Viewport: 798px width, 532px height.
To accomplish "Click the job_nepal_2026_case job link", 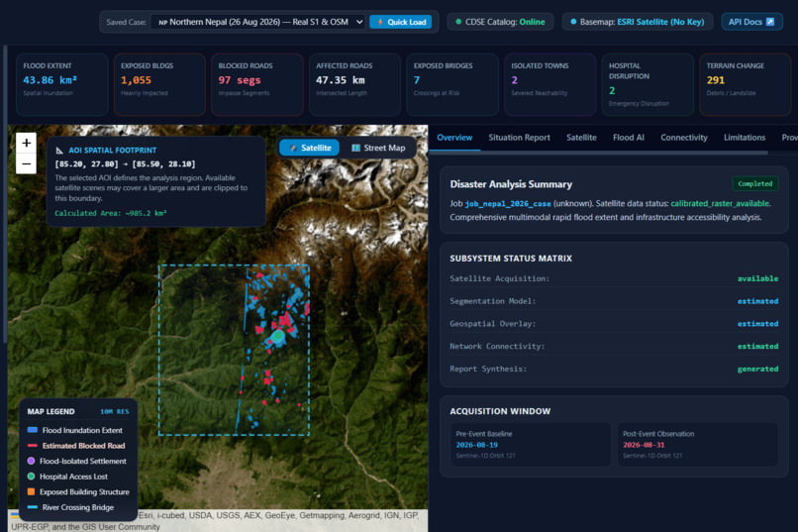I will pos(507,204).
